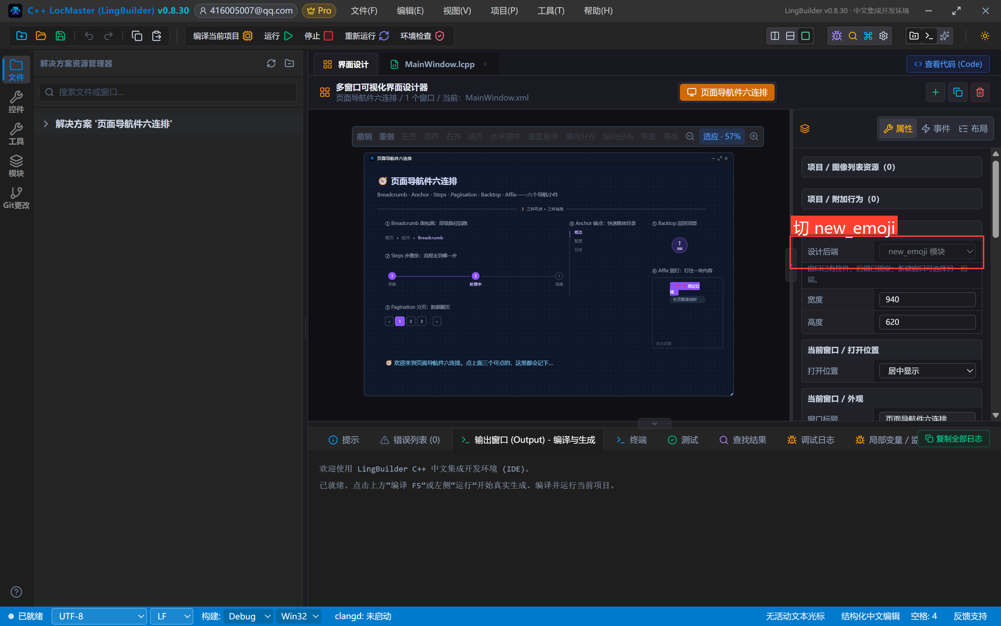This screenshot has height=626, width=1001.
Task: Refresh the solution explorer
Action: 271,63
